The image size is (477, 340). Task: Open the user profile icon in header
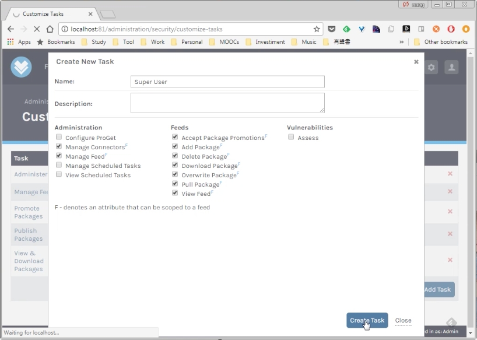451,67
